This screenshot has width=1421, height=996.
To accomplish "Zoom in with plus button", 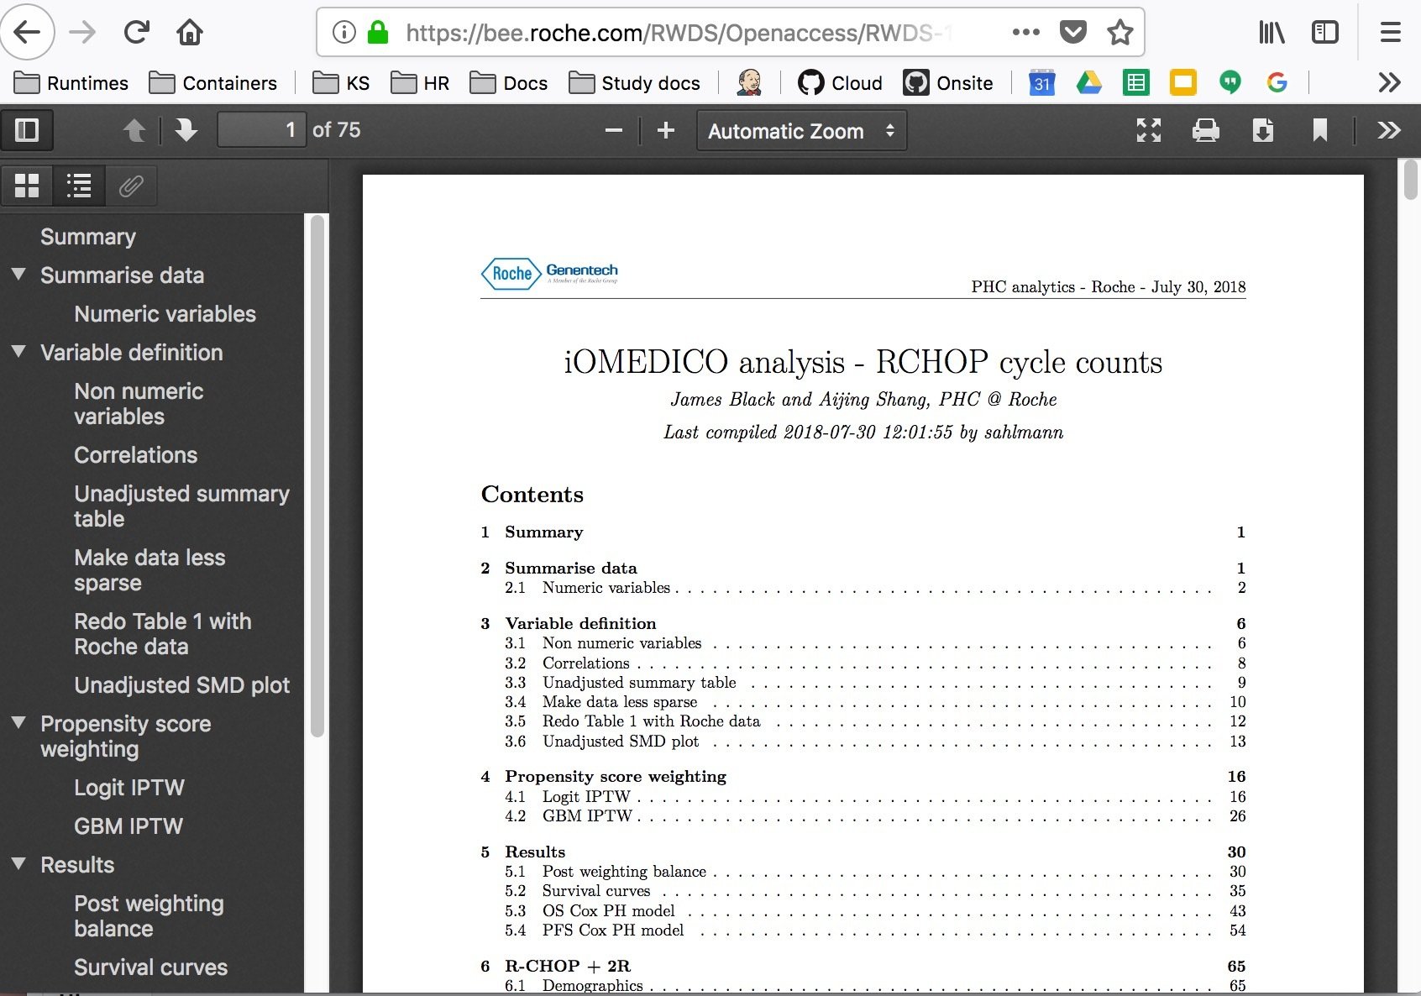I will point(666,130).
